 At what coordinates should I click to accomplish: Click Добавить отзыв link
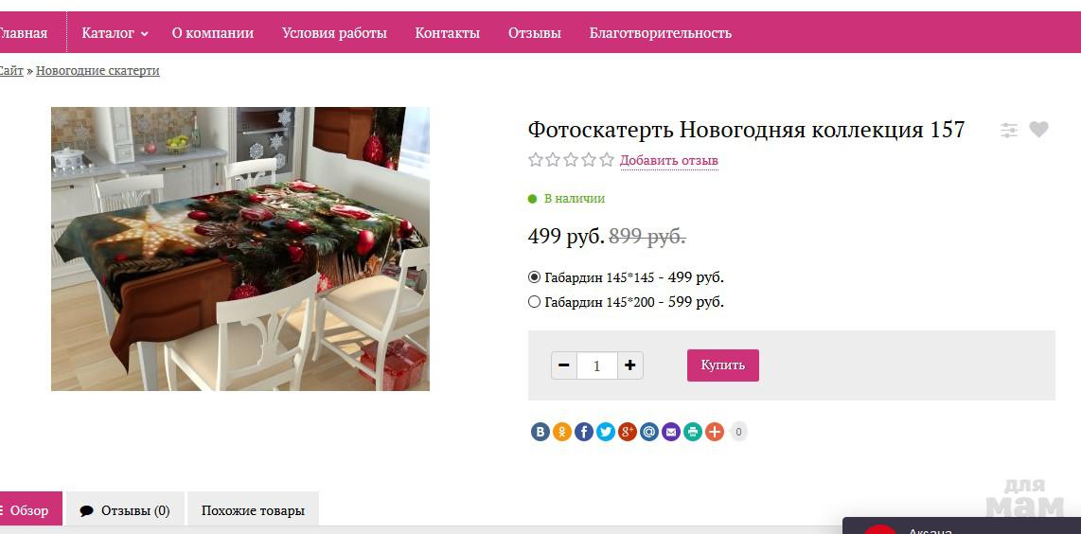668,161
